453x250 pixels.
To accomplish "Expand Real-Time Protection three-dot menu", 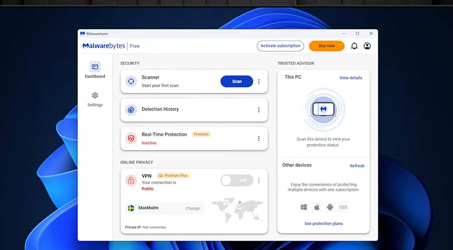I will coord(259,139).
